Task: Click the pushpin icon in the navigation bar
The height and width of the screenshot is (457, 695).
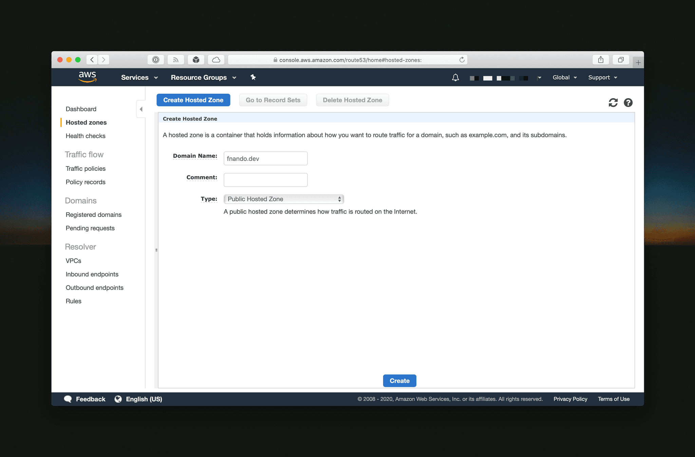Action: (x=253, y=77)
